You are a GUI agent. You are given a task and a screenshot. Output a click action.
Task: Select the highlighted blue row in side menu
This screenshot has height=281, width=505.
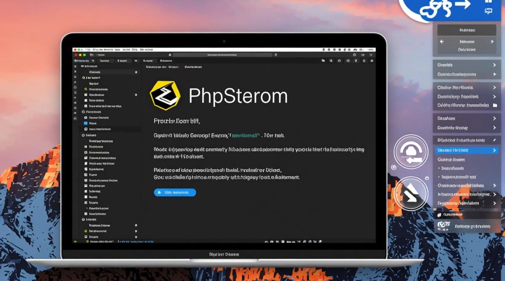pyautogui.click(x=468, y=150)
